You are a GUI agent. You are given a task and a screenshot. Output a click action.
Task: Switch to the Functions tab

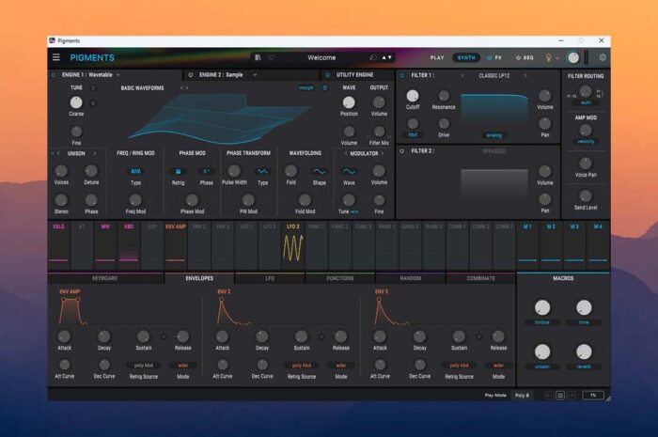coord(340,278)
